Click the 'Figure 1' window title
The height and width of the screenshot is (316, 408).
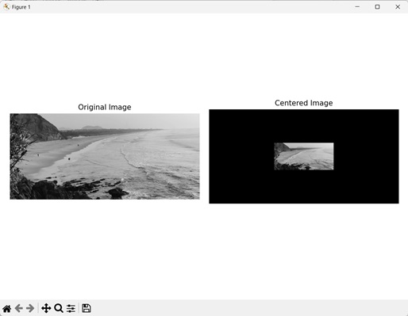[21, 7]
